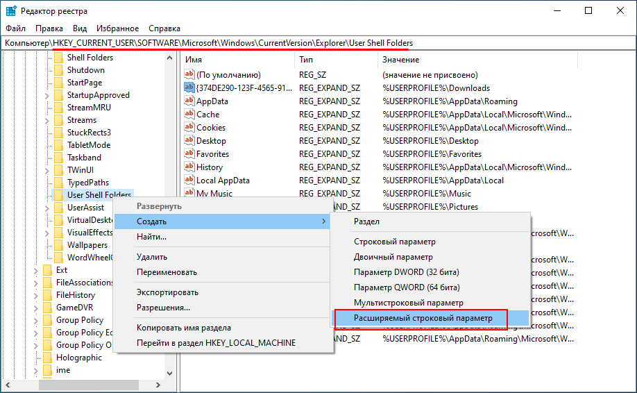Click the folder icon next to TabletMode

click(x=58, y=144)
